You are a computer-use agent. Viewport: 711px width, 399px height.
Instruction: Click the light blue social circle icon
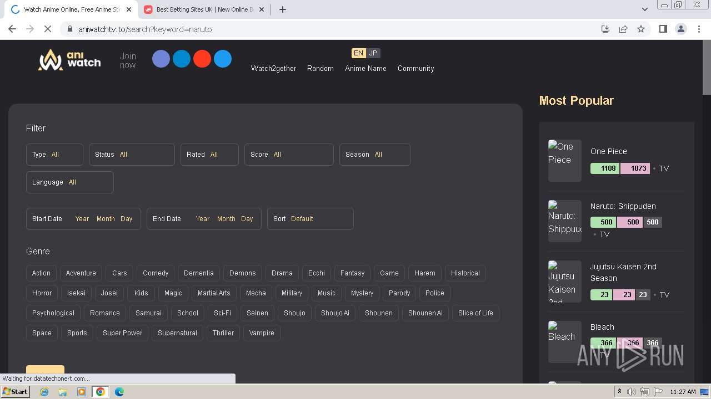(x=223, y=59)
